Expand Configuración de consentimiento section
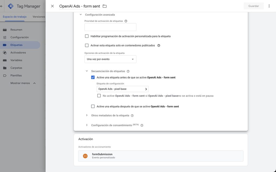The image size is (276, 172). 87,125
